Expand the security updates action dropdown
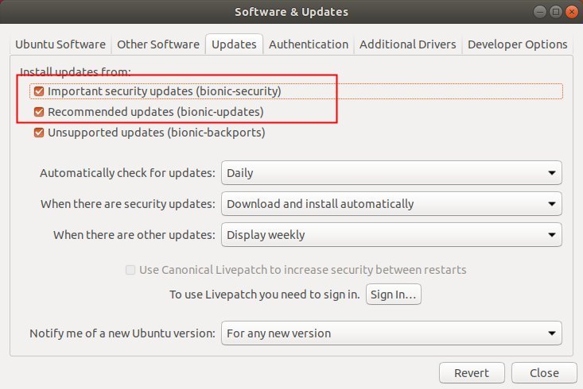This screenshot has width=583, height=389. click(x=391, y=204)
